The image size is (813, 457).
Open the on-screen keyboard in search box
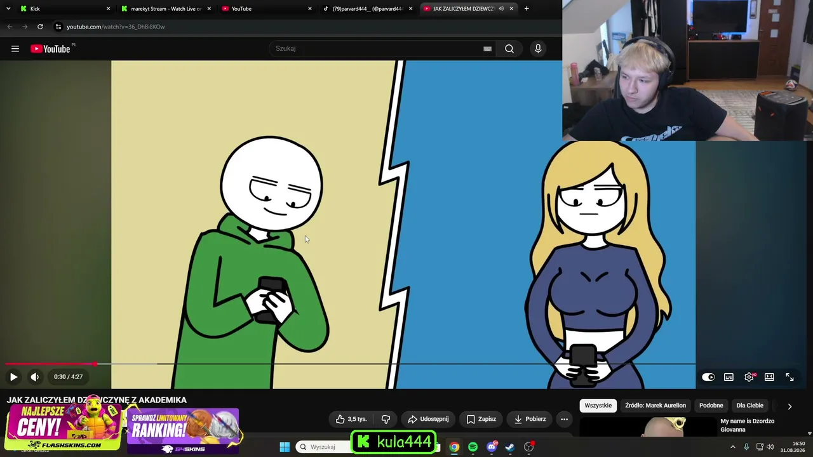(x=487, y=49)
